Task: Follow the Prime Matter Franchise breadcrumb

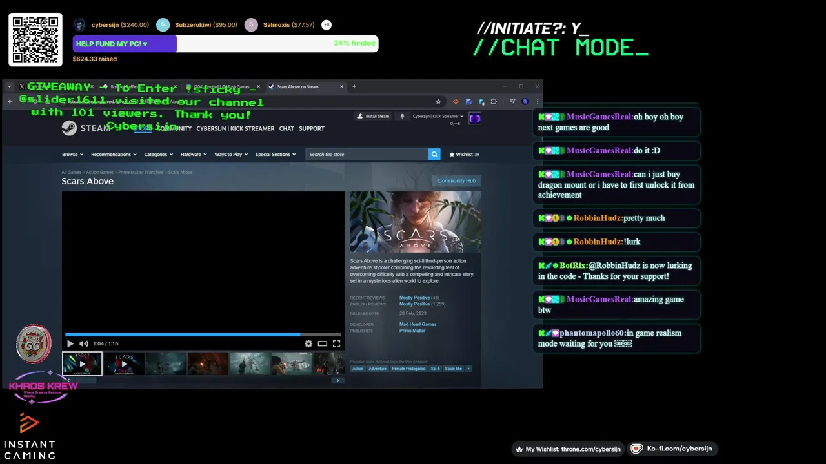Action: point(141,172)
